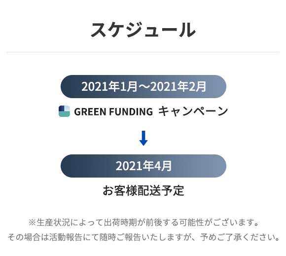Click the その場合は活動報告 note line

pyautogui.click(x=143, y=237)
